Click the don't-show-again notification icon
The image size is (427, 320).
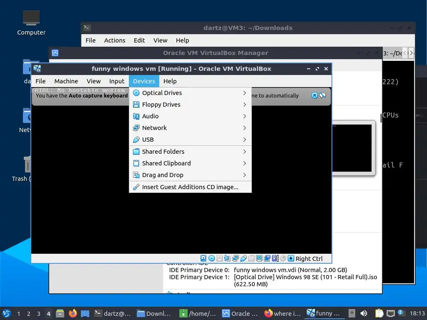[323, 95]
